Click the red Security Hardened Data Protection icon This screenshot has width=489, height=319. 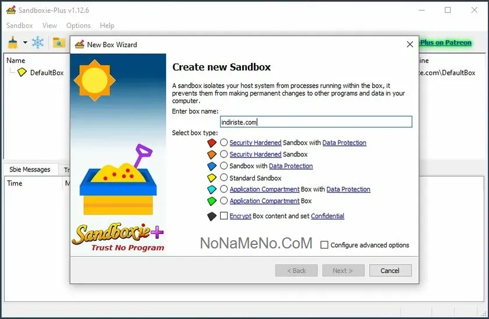click(212, 143)
